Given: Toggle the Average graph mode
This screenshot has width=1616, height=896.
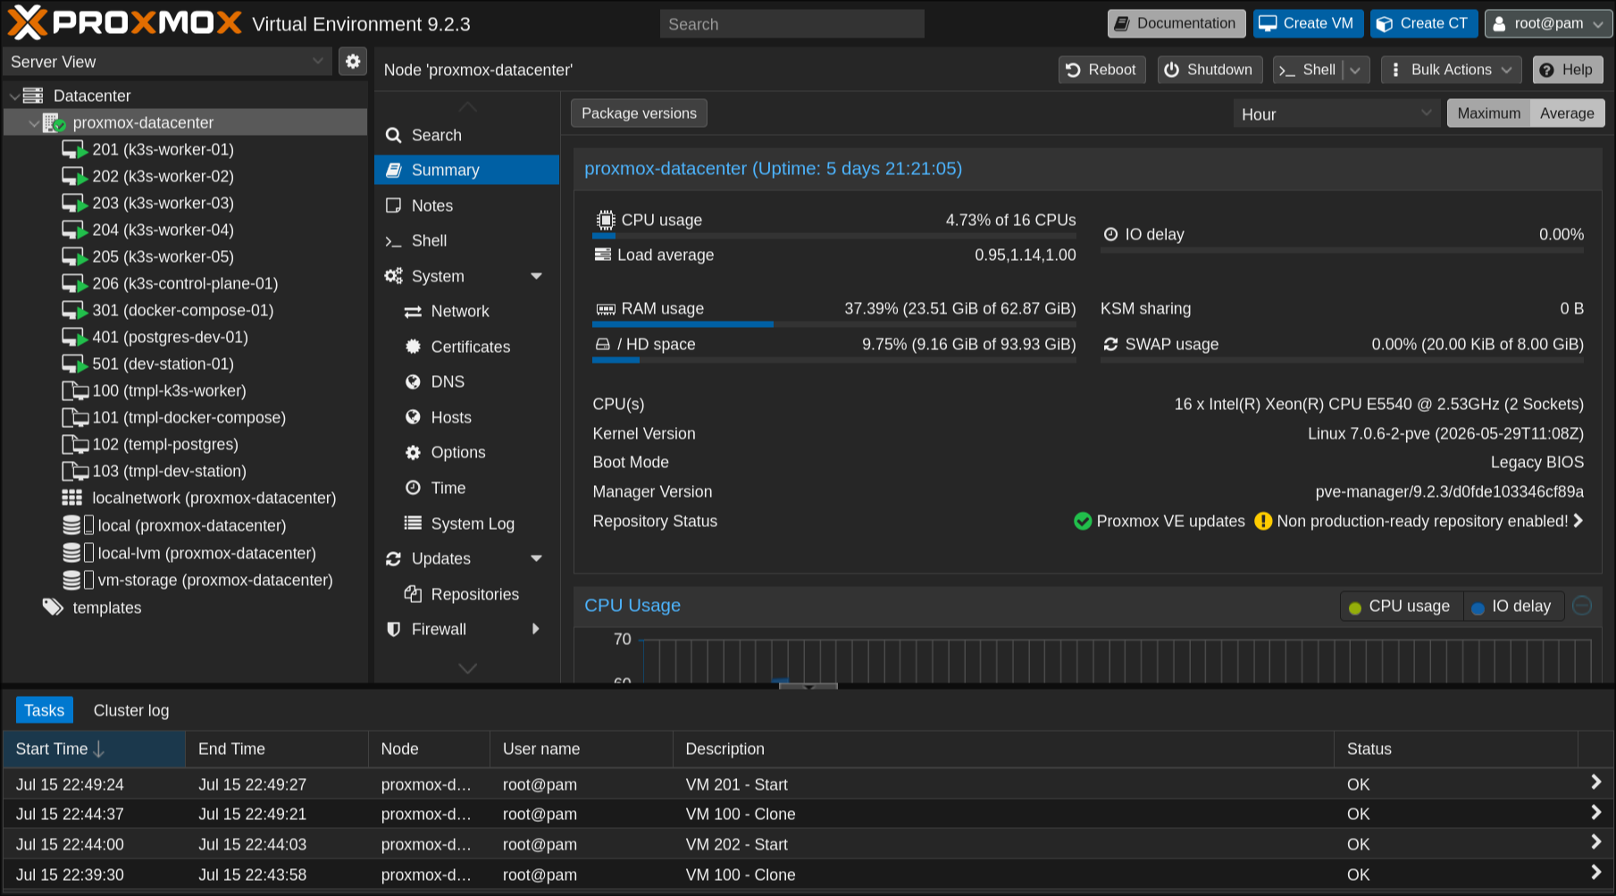Looking at the screenshot, I should [x=1567, y=113].
